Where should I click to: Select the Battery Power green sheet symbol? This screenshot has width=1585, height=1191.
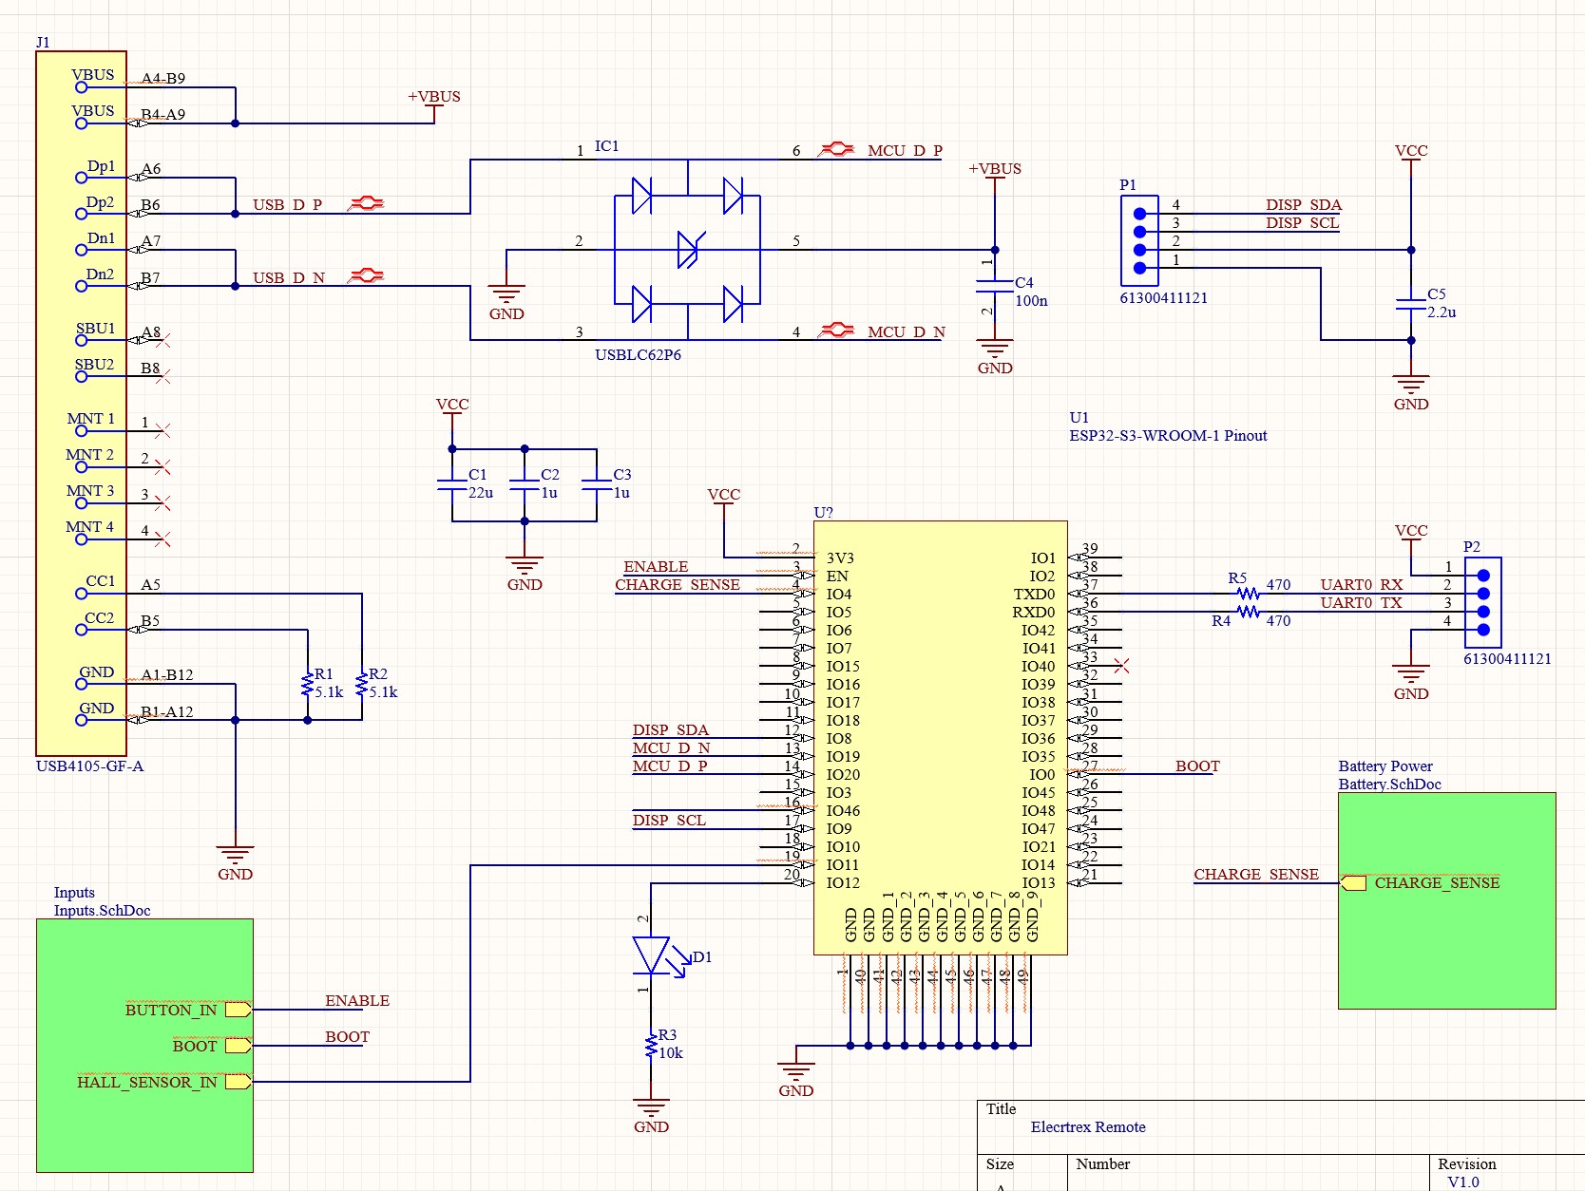pos(1446,900)
